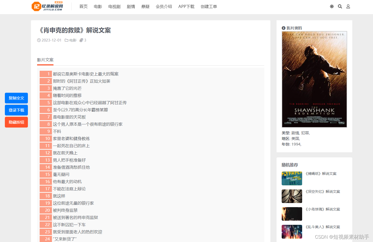Click line 12 就在前天晚上
Viewport: 373px width, 242px height.
tap(65, 153)
